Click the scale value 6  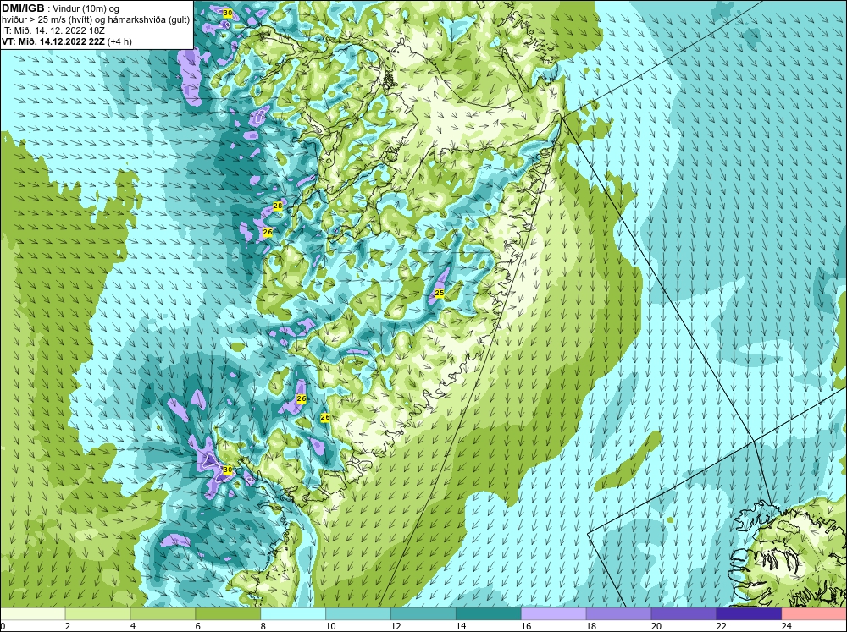(197, 626)
